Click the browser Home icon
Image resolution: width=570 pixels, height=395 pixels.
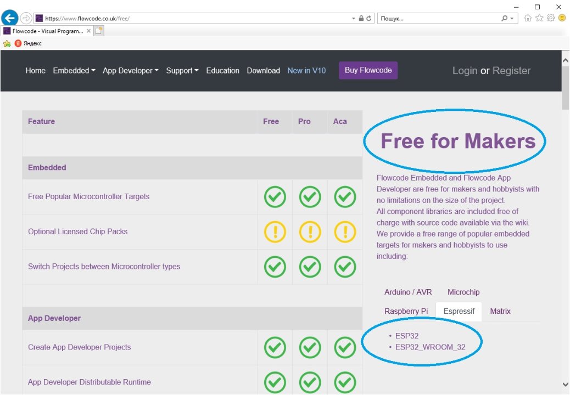[x=528, y=18]
